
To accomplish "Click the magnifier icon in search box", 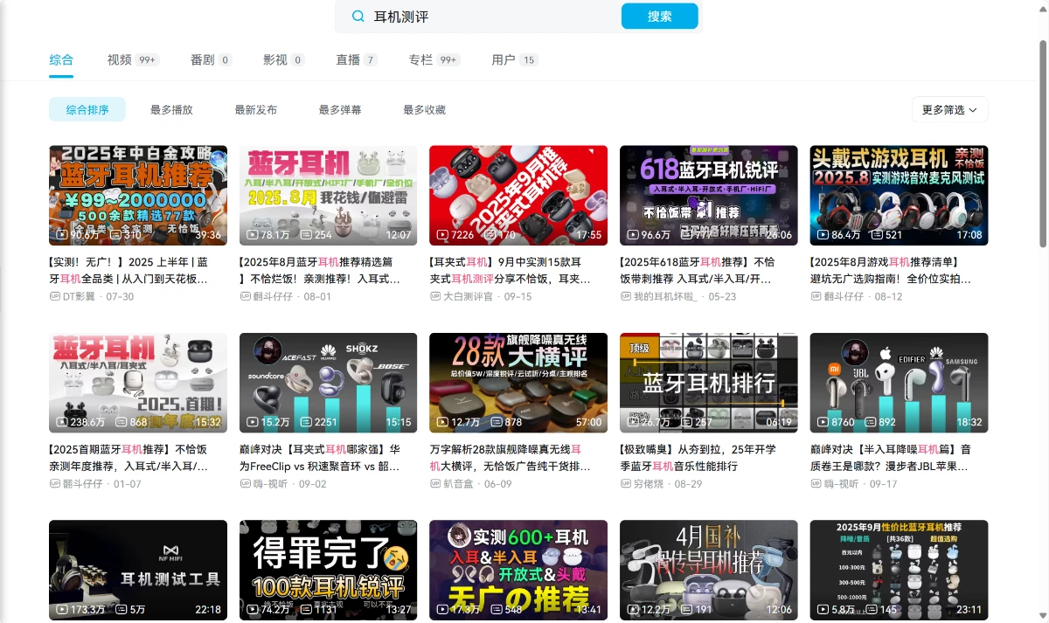I will 358,17.
